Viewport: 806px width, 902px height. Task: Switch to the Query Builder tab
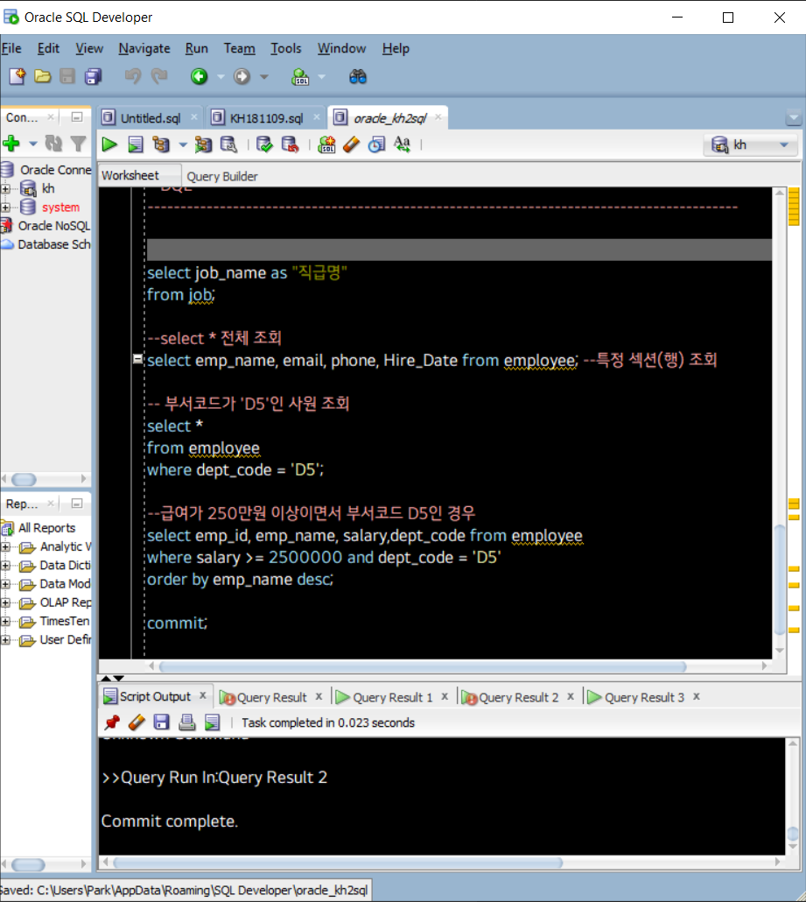tap(223, 176)
